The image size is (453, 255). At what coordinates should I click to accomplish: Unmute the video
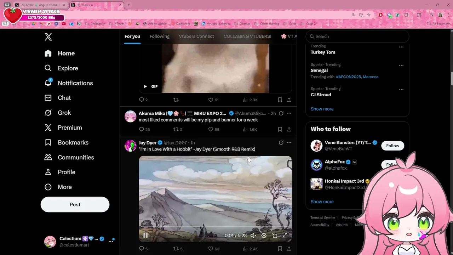coord(253,236)
